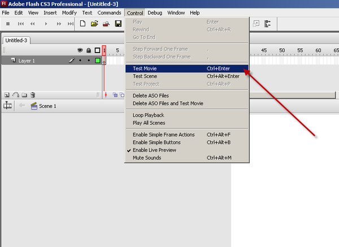Click the Stop playback button
This screenshot has height=247, width=339.
8,24
